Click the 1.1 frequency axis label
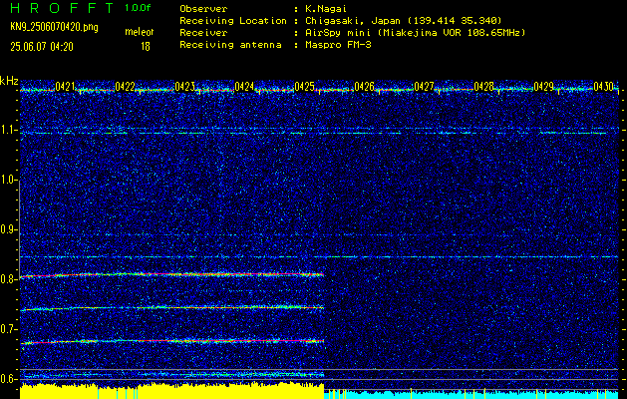627x399 pixels. click(8, 130)
